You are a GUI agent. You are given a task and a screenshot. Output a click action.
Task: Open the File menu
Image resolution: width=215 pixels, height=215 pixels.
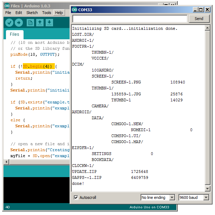pyautogui.click(x=8, y=13)
